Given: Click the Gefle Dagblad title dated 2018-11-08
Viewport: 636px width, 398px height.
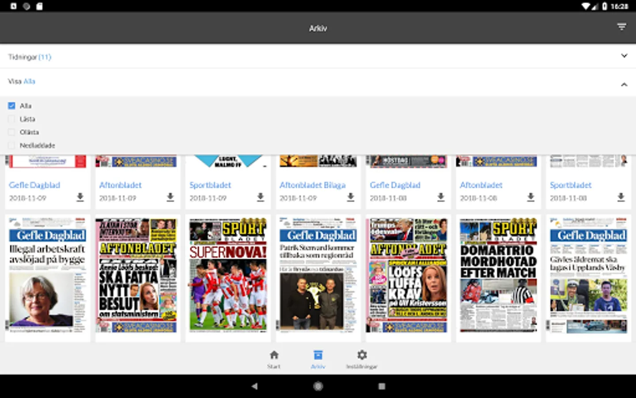Looking at the screenshot, I should (x=395, y=185).
